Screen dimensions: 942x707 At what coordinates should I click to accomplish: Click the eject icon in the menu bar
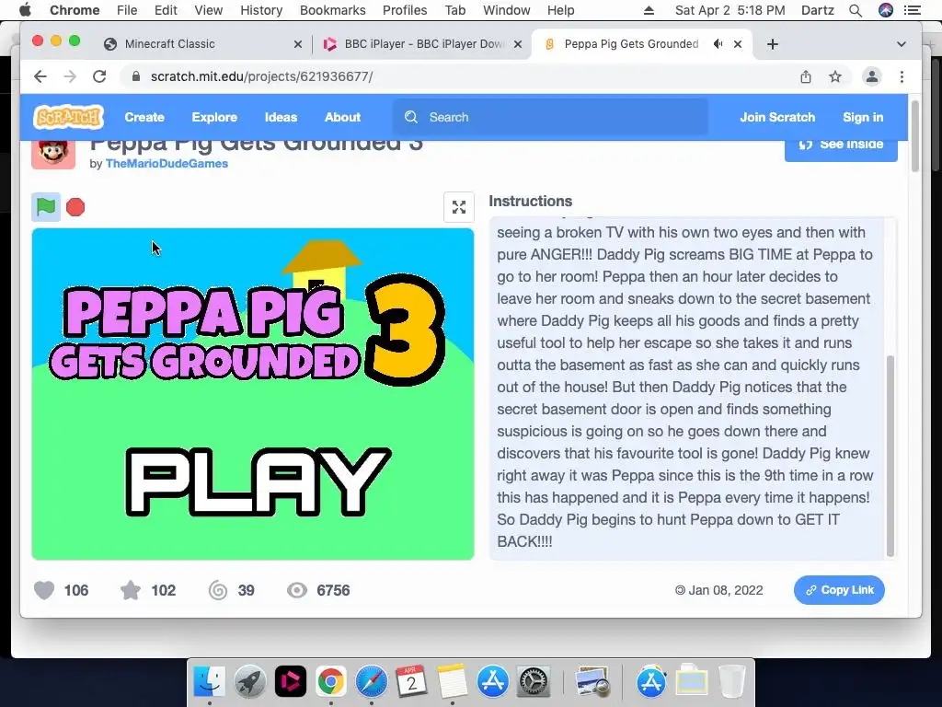tap(649, 10)
